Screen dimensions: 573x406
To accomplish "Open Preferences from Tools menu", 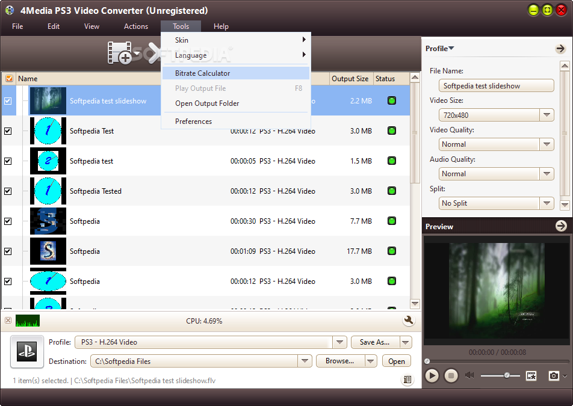I will coord(236,121).
